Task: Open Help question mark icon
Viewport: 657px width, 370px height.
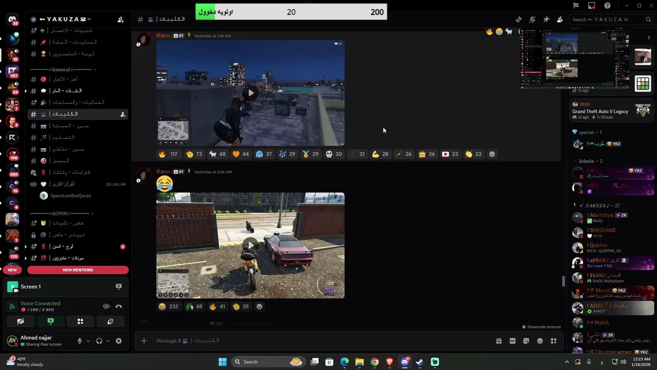Action: coord(607,6)
